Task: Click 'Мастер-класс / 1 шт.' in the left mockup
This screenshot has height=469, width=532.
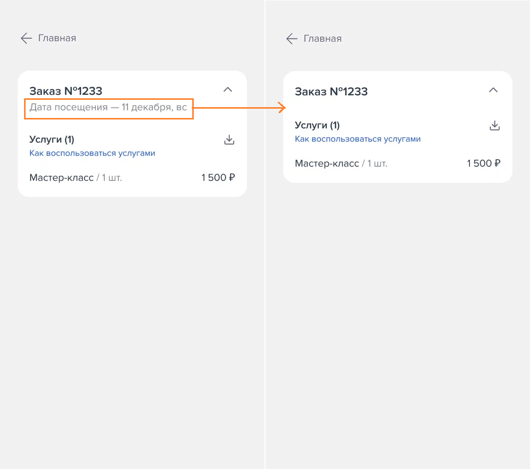Action: point(76,177)
